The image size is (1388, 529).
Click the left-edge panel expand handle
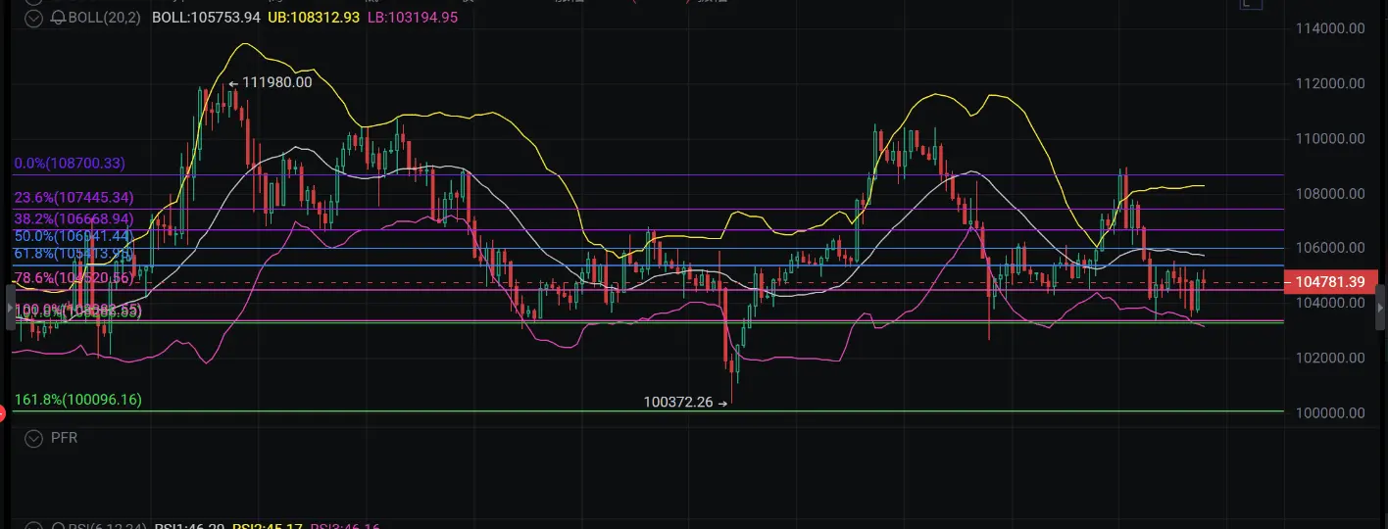(x=10, y=309)
